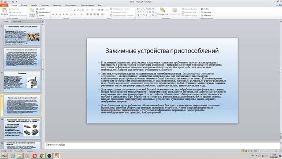Click the Redo icon in quick access toolbar

coord(13,2)
